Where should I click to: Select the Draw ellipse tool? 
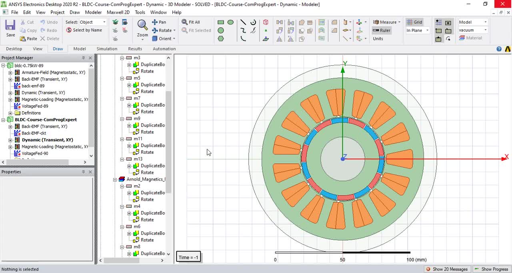point(230,22)
